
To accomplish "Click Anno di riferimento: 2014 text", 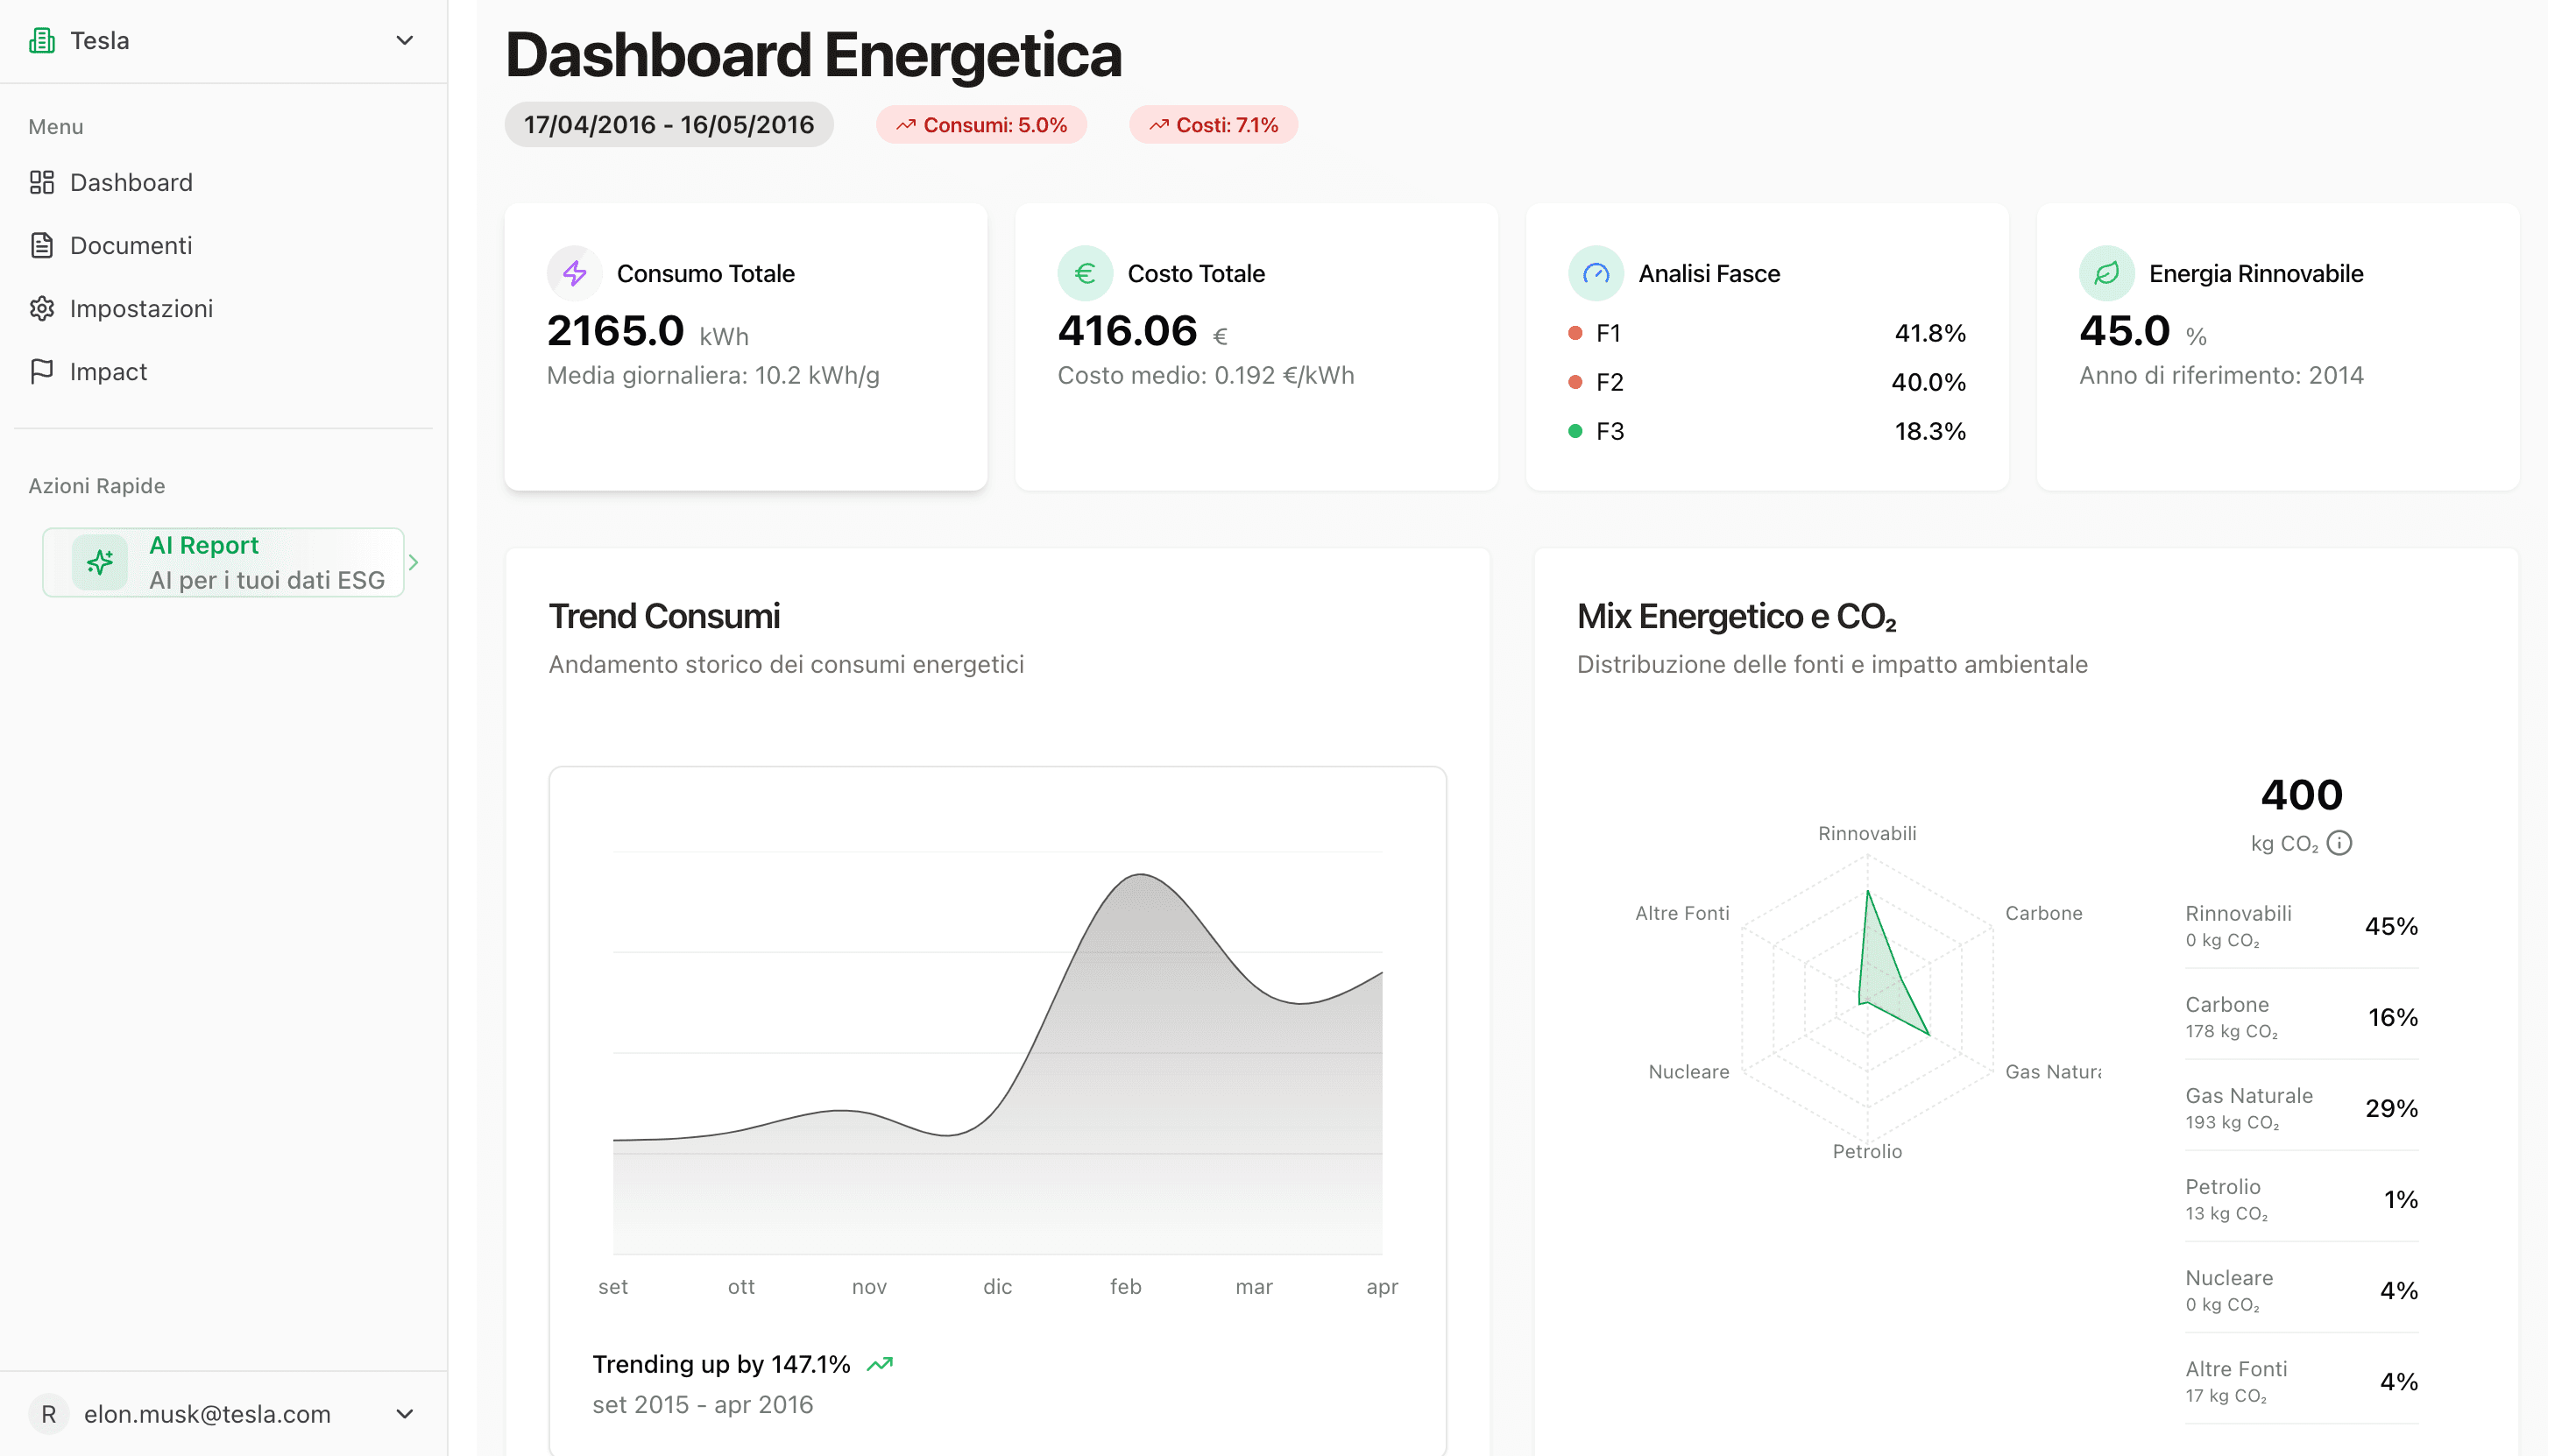I will (2221, 375).
